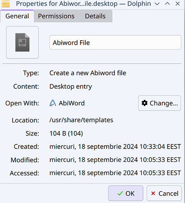Click the red X on the Cancel button
Viewport: 185px width, 203px height.
[153, 193]
